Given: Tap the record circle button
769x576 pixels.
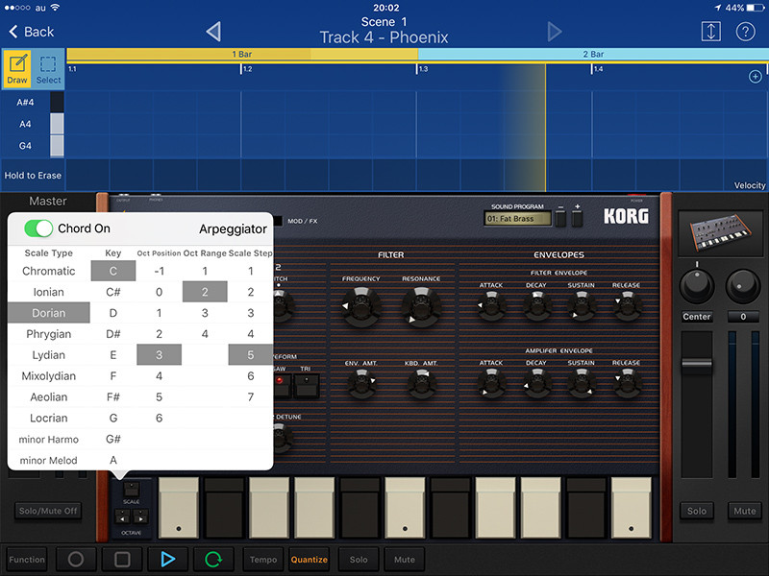Looking at the screenshot, I should [x=76, y=559].
